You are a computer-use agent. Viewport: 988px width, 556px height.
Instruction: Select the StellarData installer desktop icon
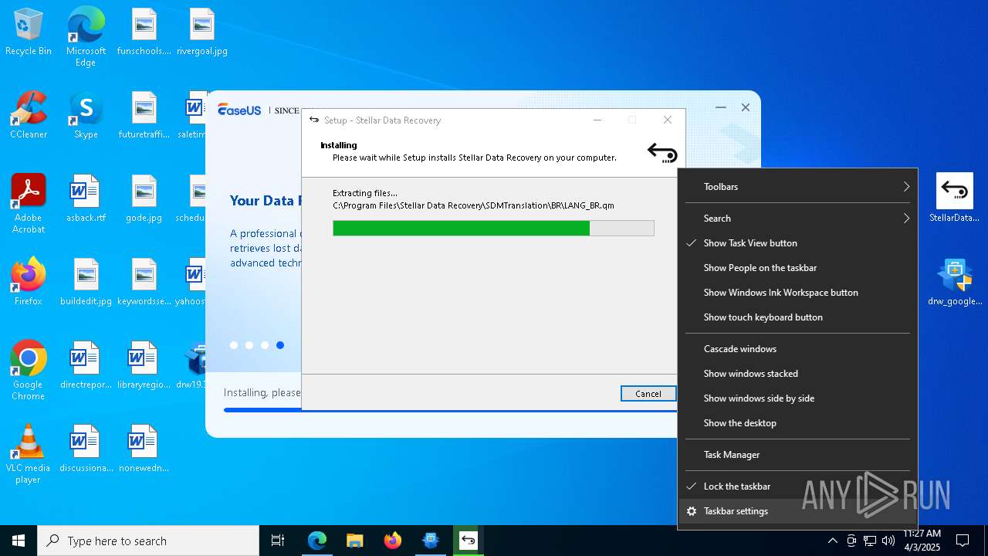point(954,198)
